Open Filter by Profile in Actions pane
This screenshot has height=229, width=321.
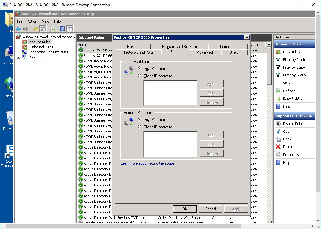pyautogui.click(x=295, y=59)
